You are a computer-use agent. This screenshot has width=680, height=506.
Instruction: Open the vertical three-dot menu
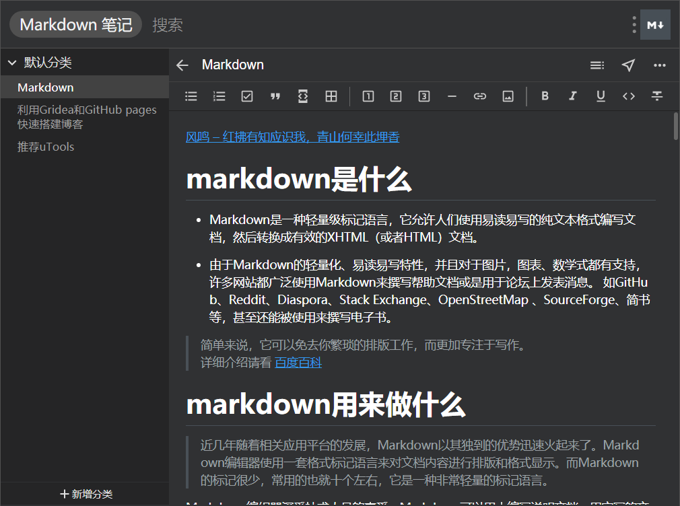(634, 25)
